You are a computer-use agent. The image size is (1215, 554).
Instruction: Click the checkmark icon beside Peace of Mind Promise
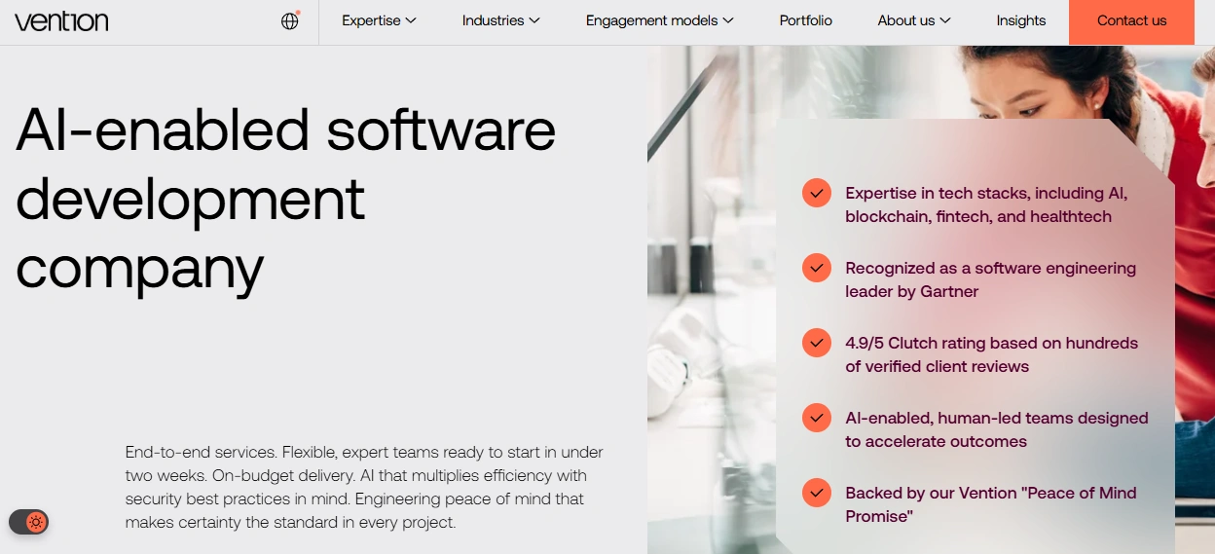[x=816, y=493]
